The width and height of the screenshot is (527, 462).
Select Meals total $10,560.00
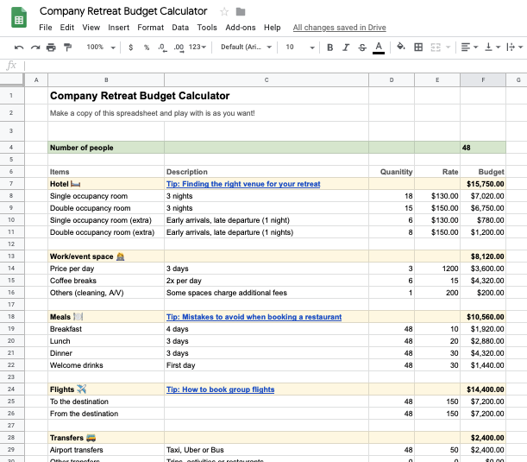[483, 317]
